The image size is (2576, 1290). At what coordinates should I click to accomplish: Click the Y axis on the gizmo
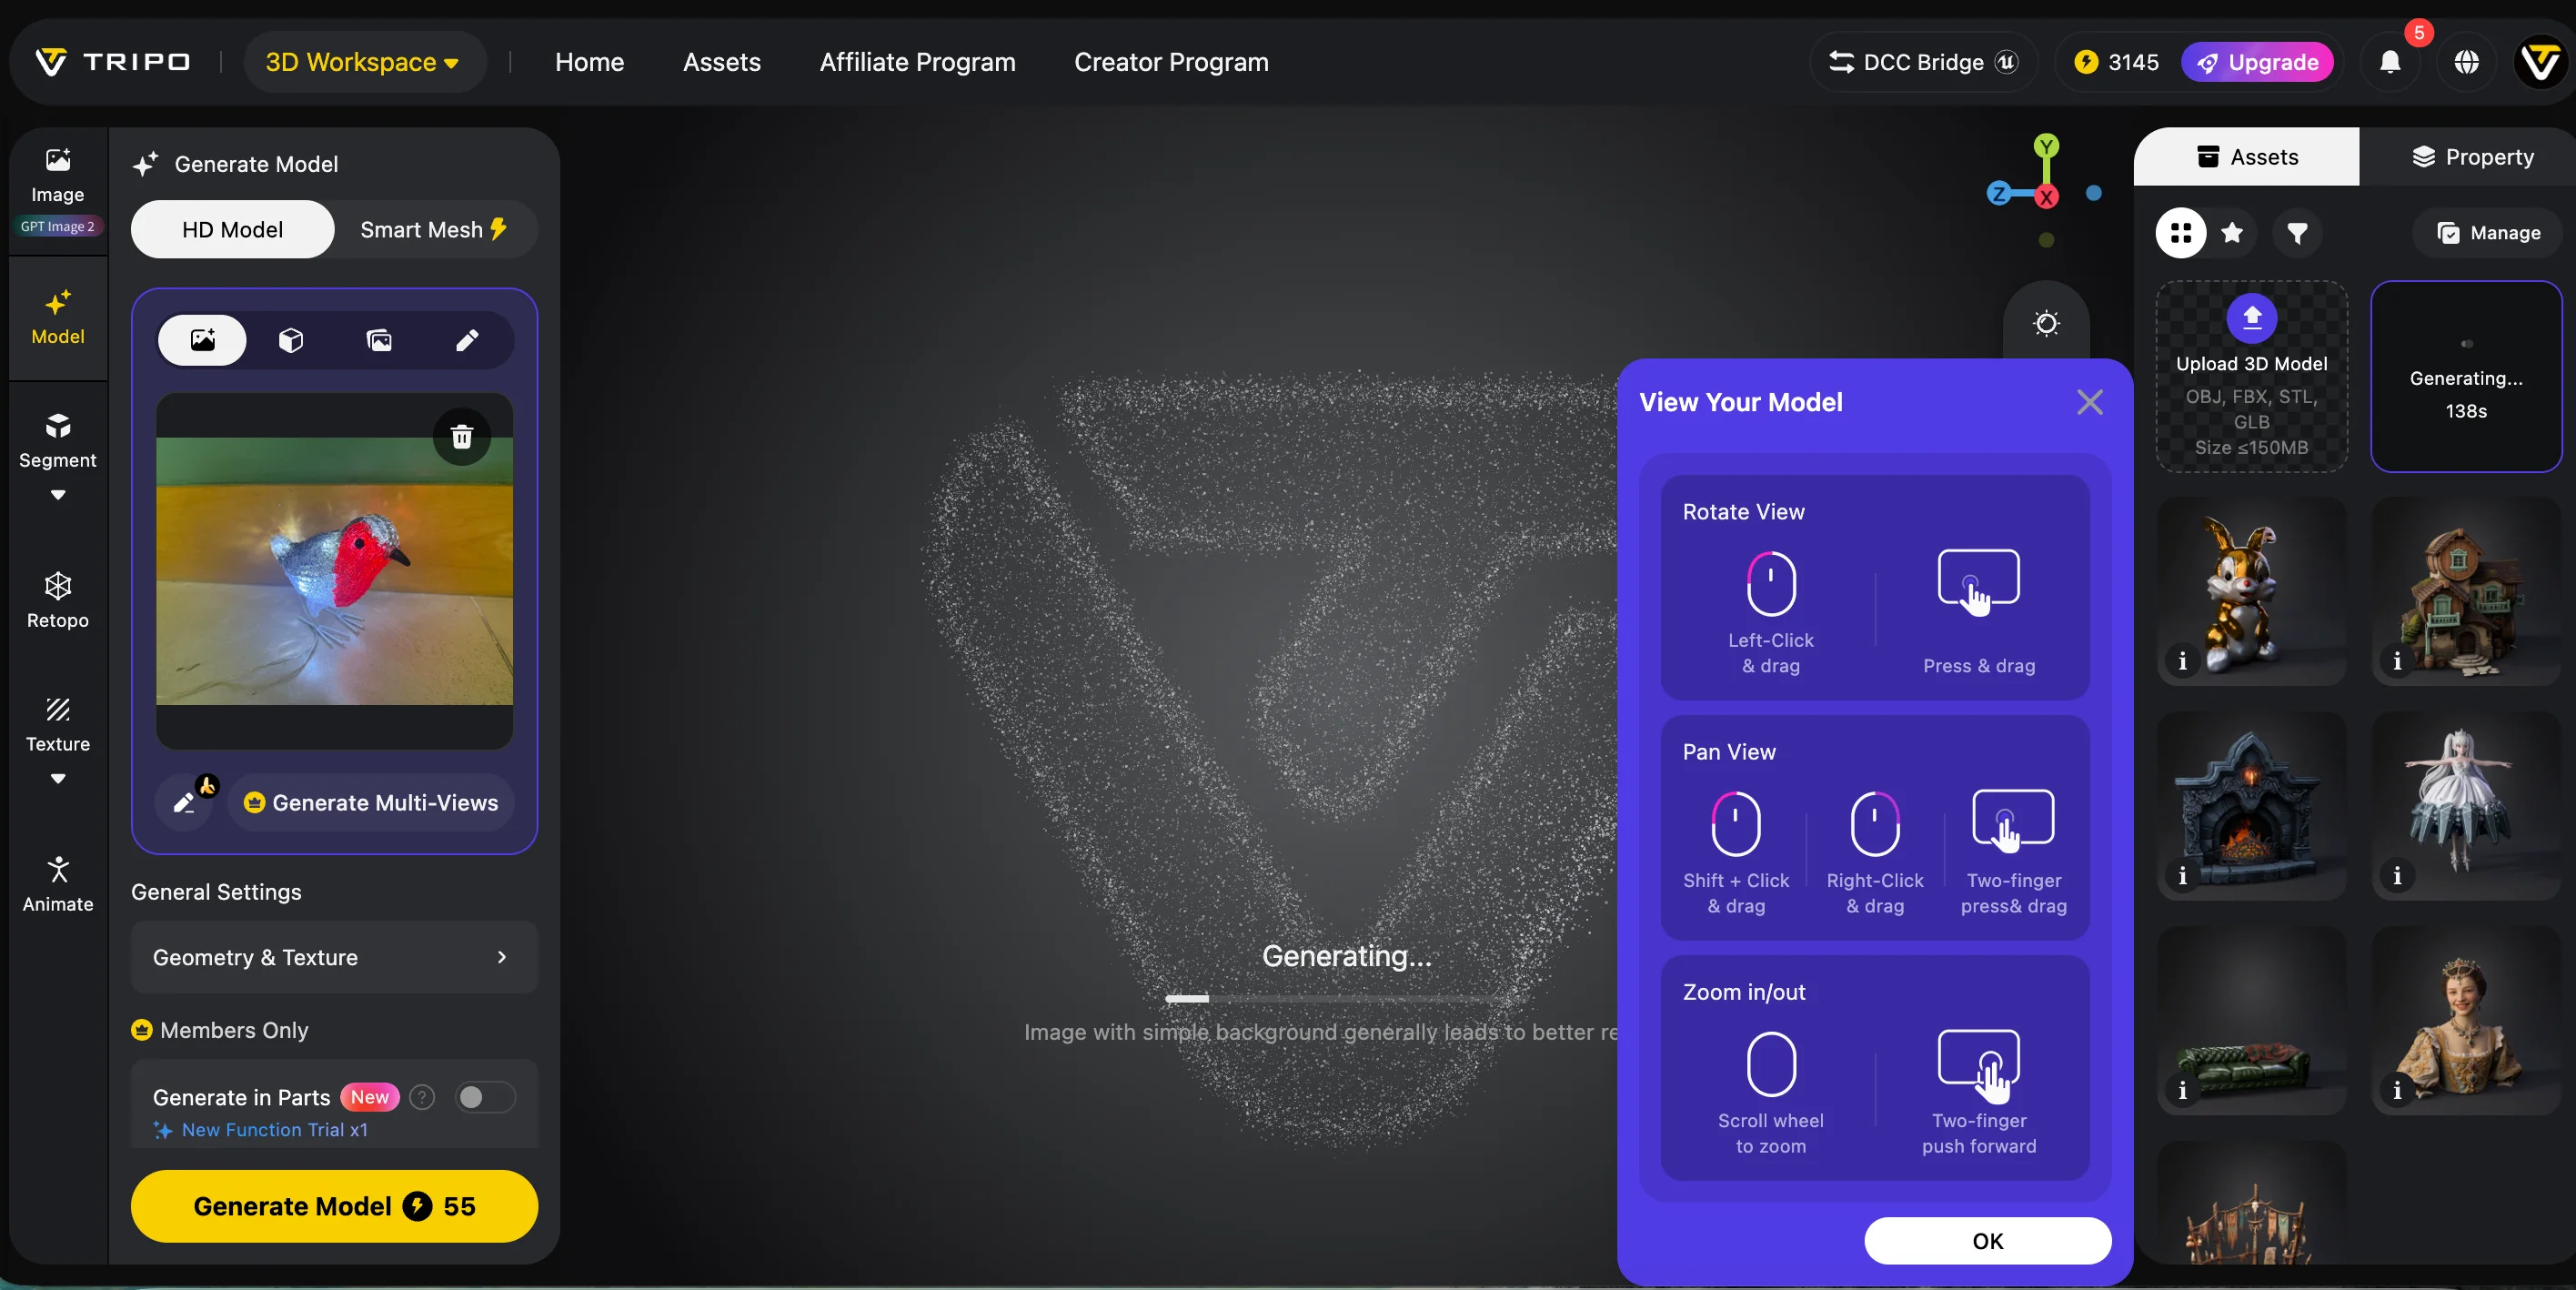pos(2046,147)
